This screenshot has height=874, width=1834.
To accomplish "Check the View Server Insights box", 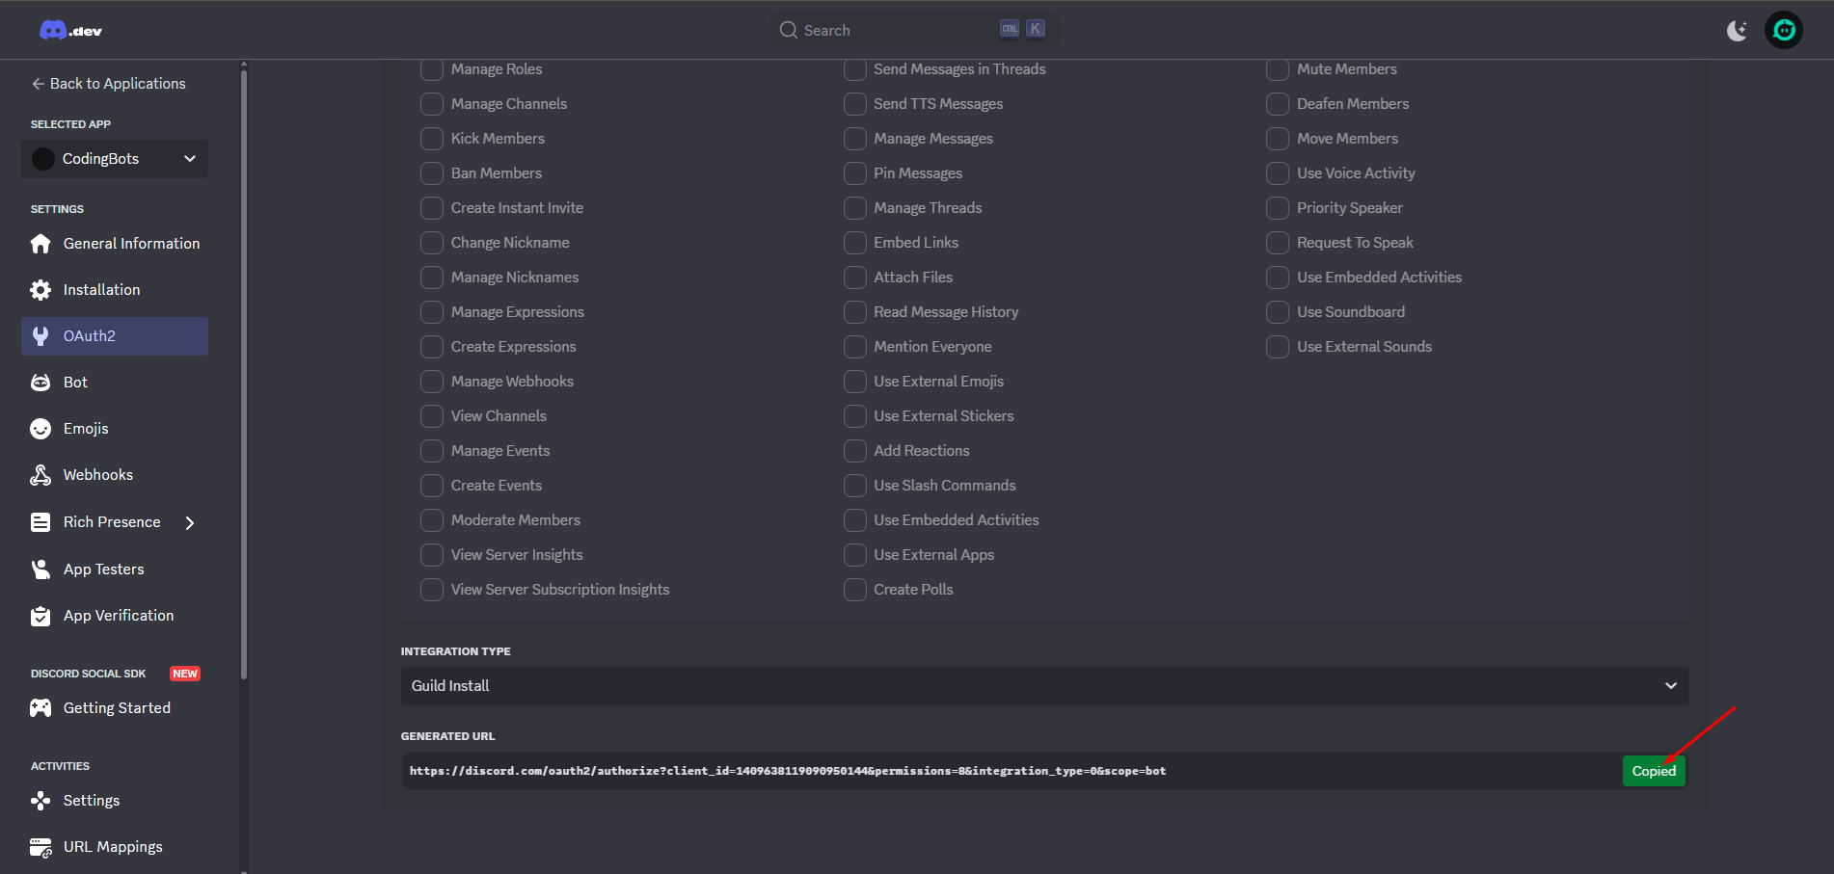I will coord(432,555).
